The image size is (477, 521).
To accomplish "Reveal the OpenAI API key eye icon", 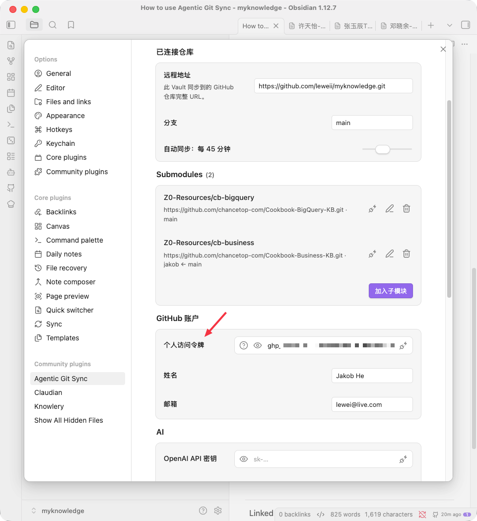I will click(x=244, y=459).
